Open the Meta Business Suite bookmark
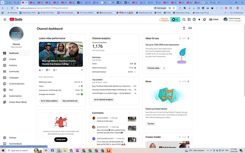This screenshot has width=245, height=153. 144,13
